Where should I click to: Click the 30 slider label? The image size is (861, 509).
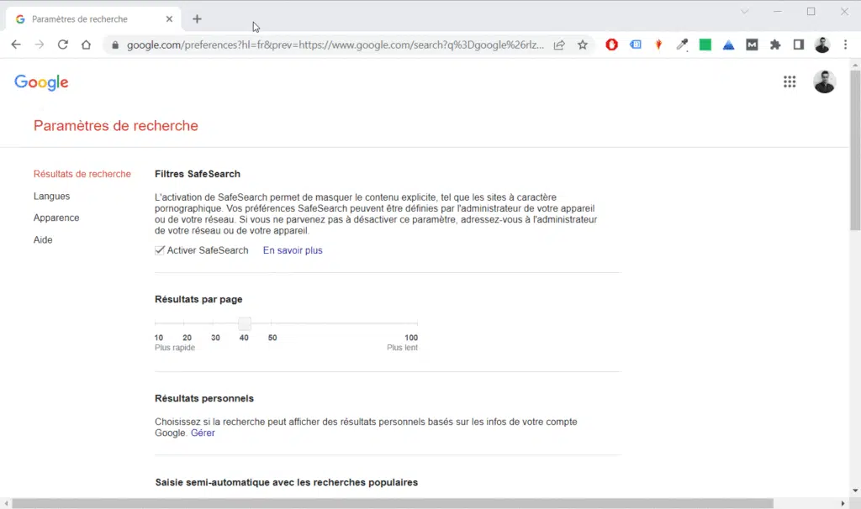[215, 338]
